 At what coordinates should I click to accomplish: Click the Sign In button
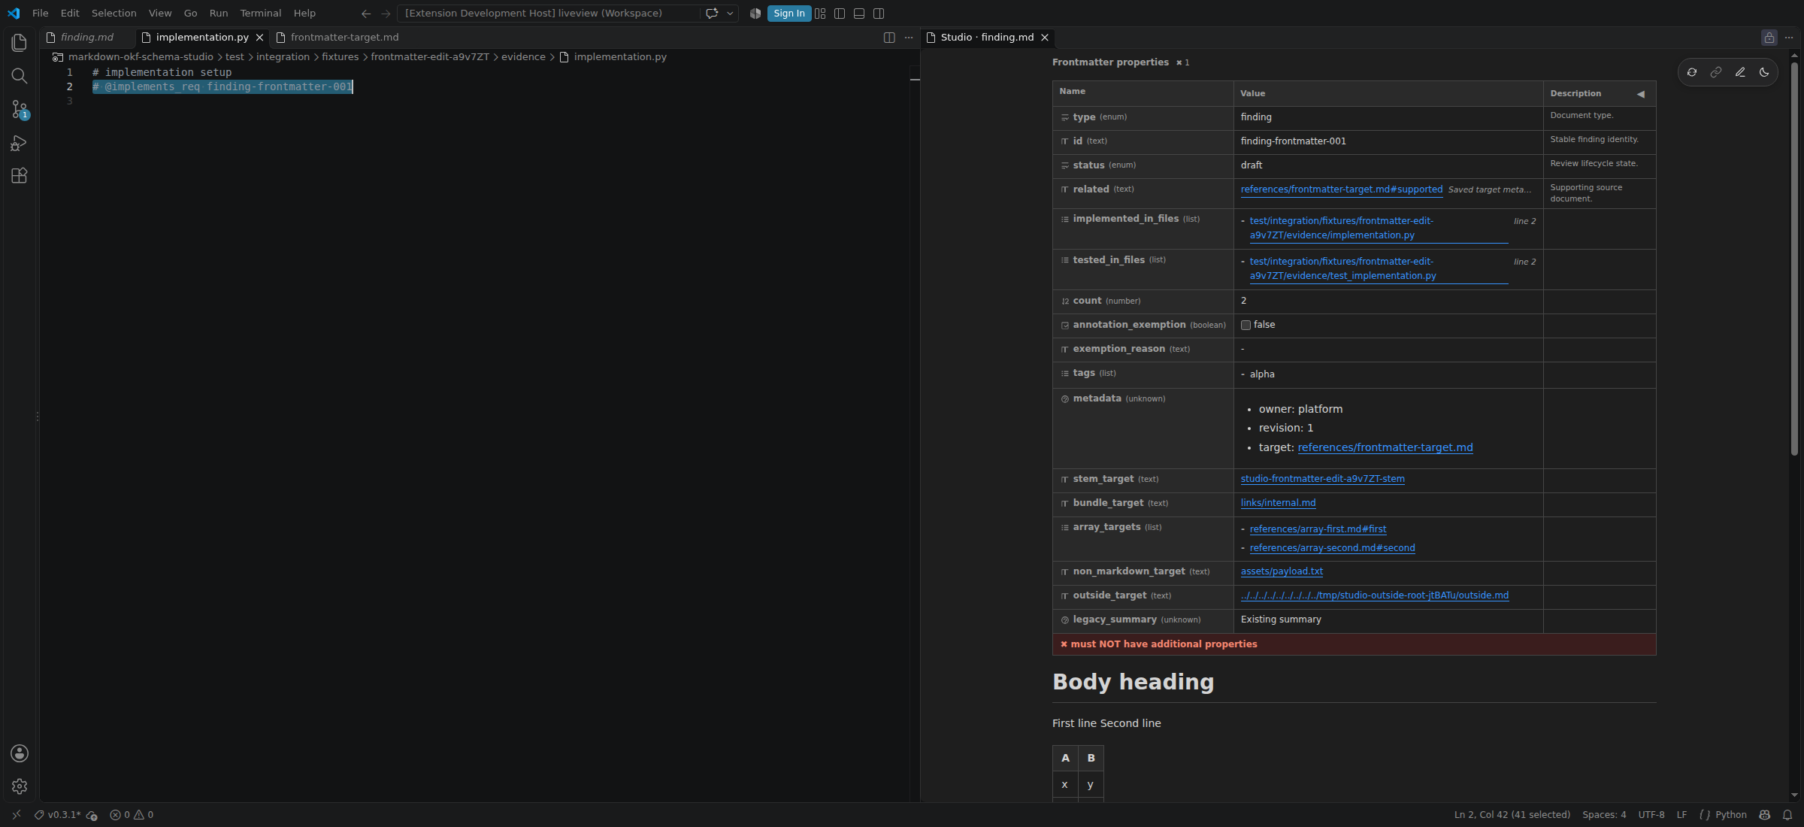(x=788, y=14)
